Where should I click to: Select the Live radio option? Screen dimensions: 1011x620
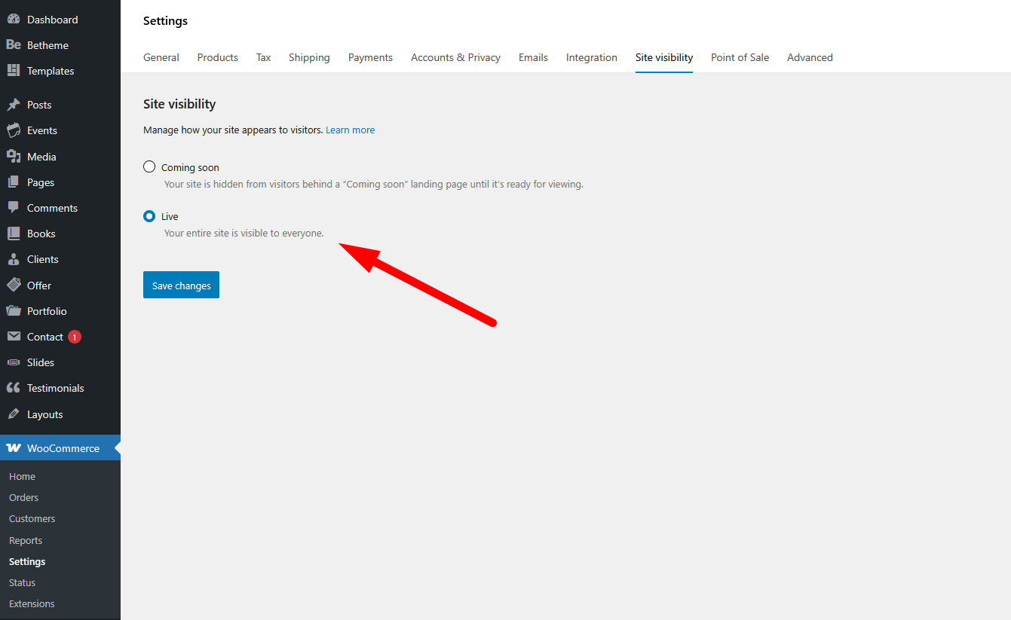coord(149,216)
